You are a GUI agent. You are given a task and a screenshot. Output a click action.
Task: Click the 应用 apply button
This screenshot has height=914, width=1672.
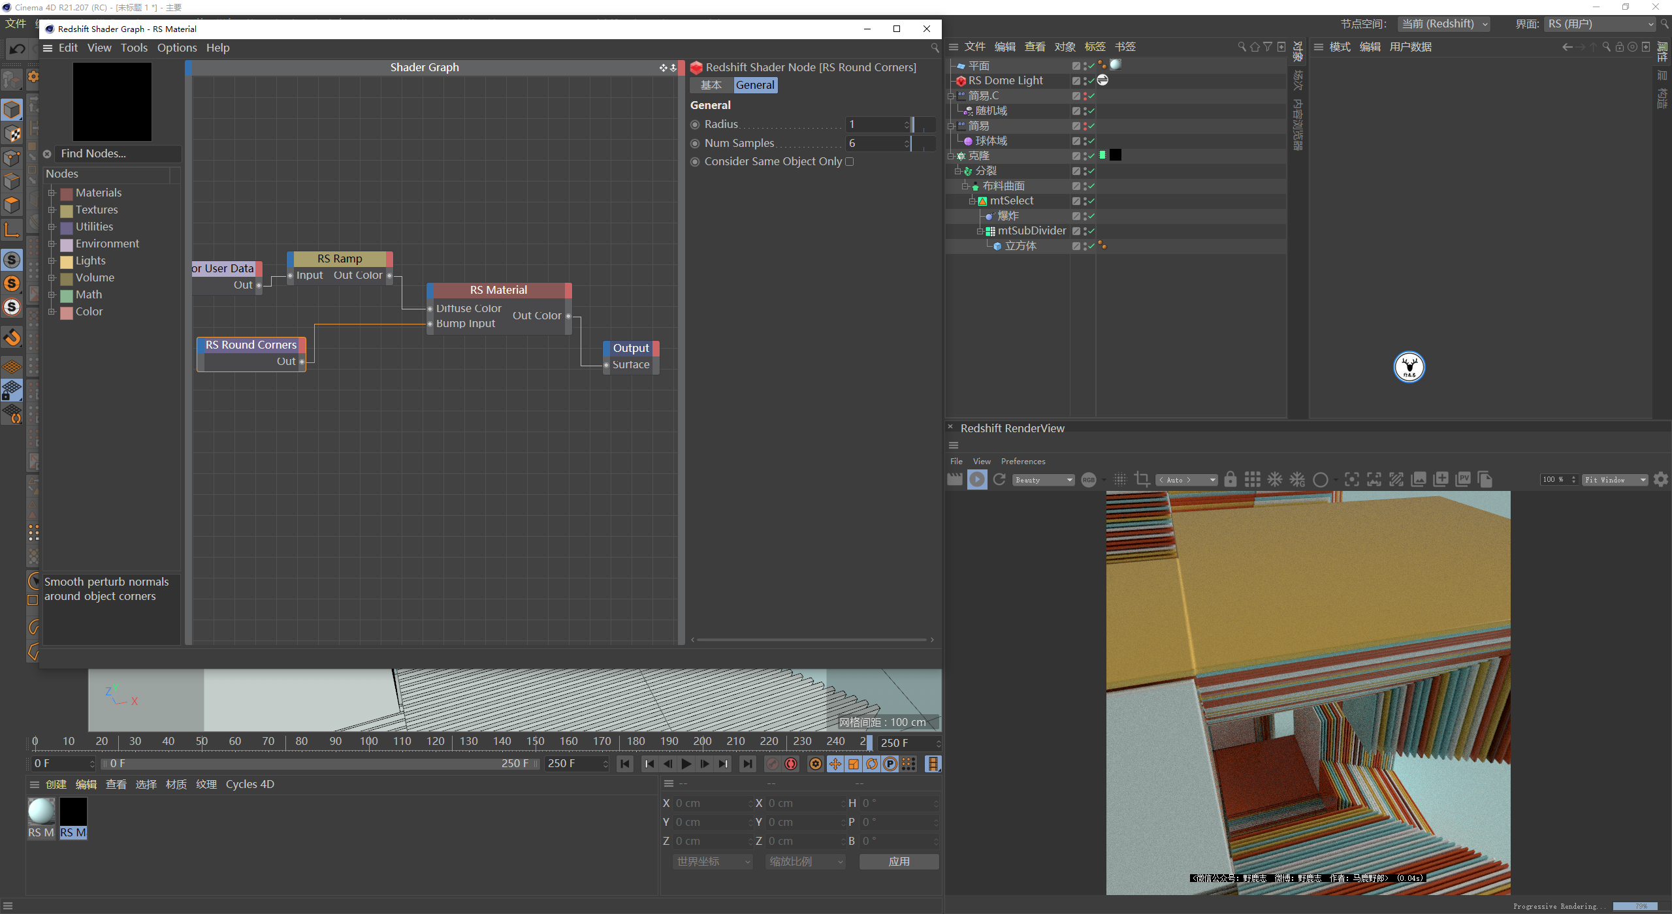pyautogui.click(x=899, y=862)
